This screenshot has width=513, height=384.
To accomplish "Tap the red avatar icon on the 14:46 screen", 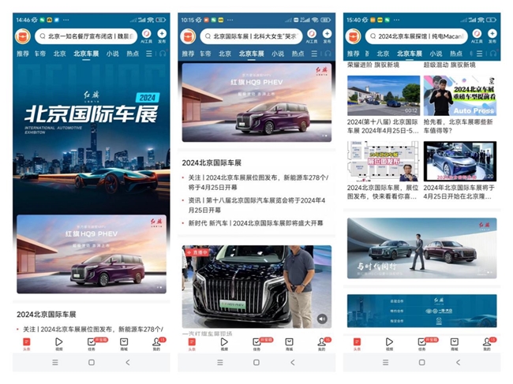I will [x=23, y=36].
